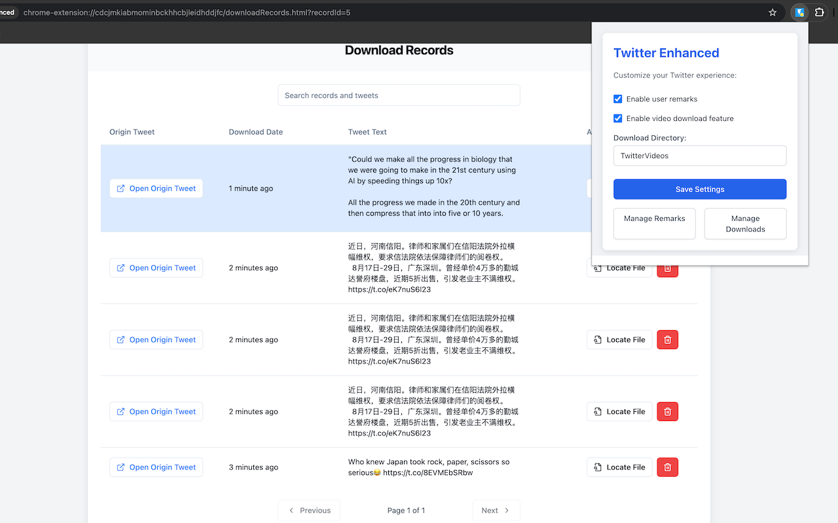Click Save Settings button
The image size is (838, 523).
(700, 189)
